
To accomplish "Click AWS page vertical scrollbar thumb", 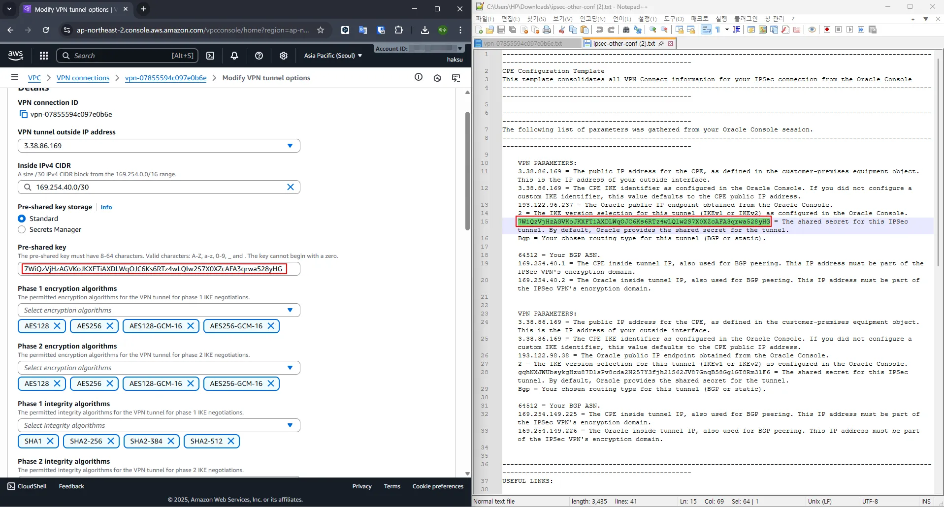I will tap(467, 171).
